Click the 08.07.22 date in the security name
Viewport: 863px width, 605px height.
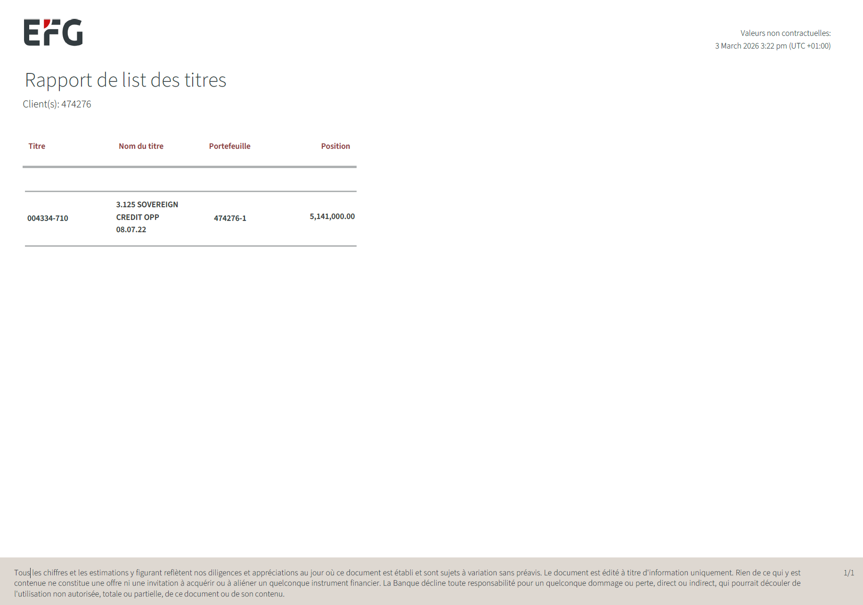[131, 230]
